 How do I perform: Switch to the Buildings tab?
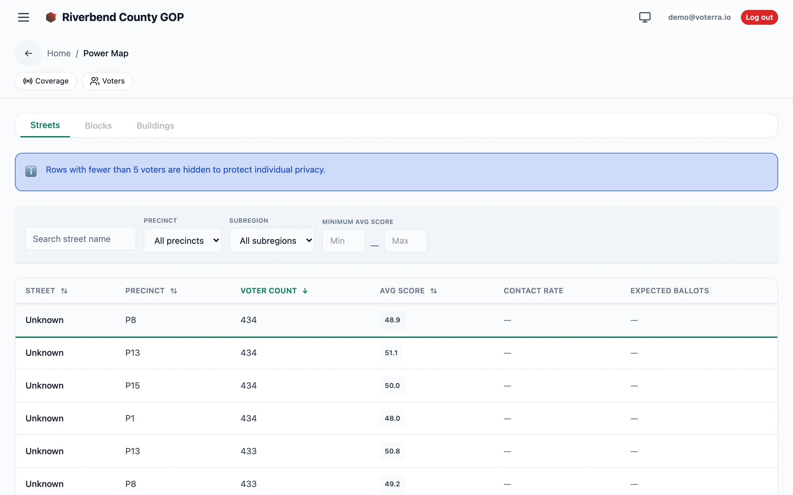click(155, 126)
